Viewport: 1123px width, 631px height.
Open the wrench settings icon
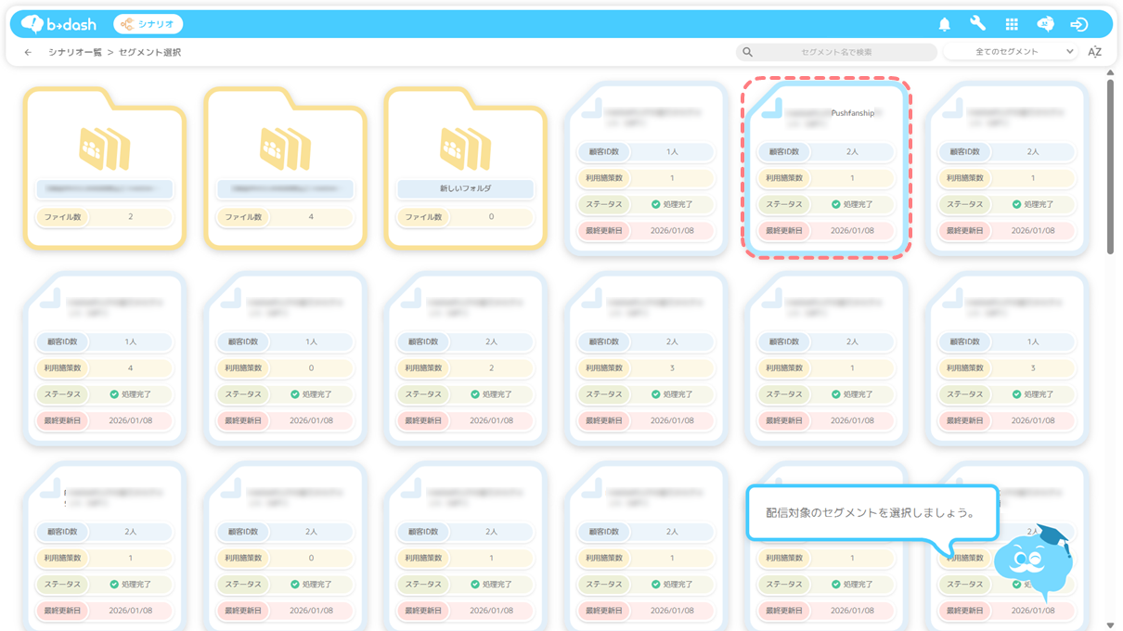pyautogui.click(x=977, y=24)
